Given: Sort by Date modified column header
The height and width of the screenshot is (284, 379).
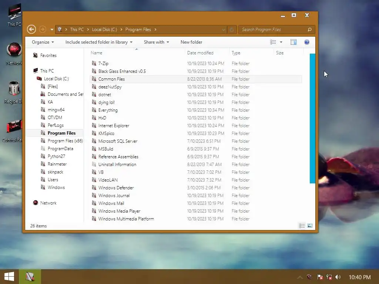Looking at the screenshot, I should (x=200, y=53).
